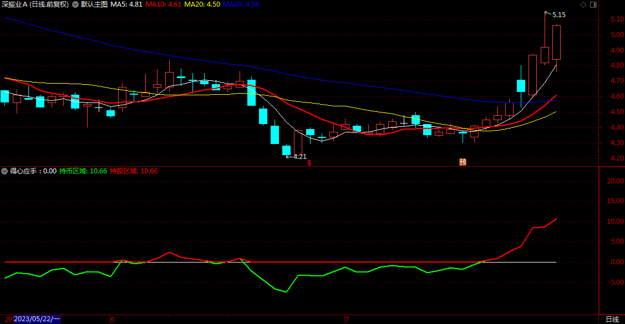Click the 深振业A (日线.前复权) title

tap(35, 4)
